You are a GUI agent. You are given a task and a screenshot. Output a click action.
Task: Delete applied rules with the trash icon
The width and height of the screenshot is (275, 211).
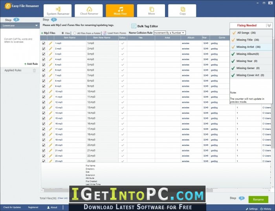(x=35, y=70)
